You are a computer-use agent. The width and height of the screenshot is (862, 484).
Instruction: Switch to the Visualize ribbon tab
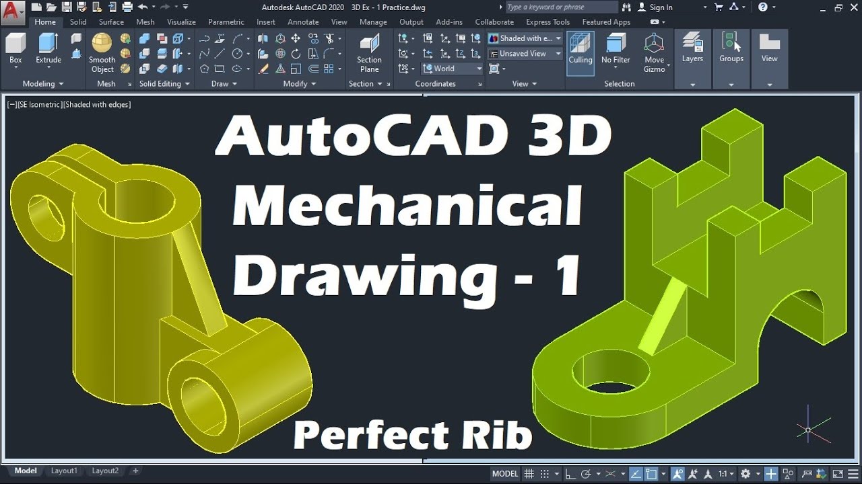(181, 22)
